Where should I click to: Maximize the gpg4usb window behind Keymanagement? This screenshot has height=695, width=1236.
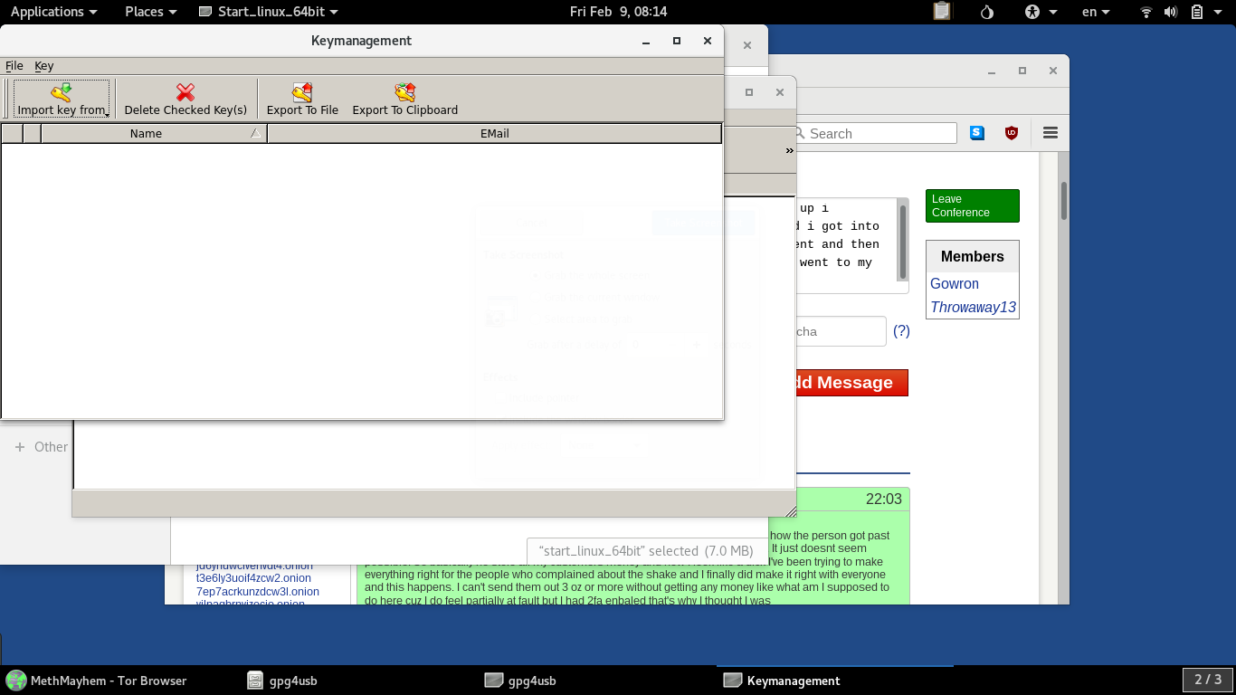coord(749,91)
